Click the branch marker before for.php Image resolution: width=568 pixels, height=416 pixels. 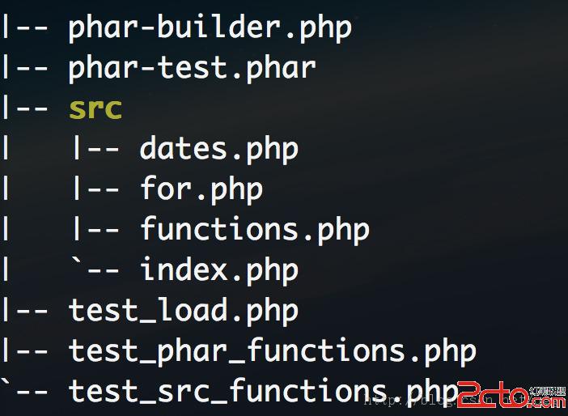(96, 190)
